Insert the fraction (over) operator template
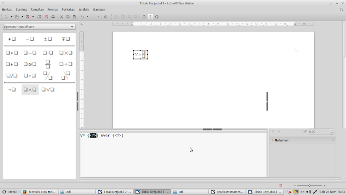Viewport: 346px width, 195px height. point(48,64)
